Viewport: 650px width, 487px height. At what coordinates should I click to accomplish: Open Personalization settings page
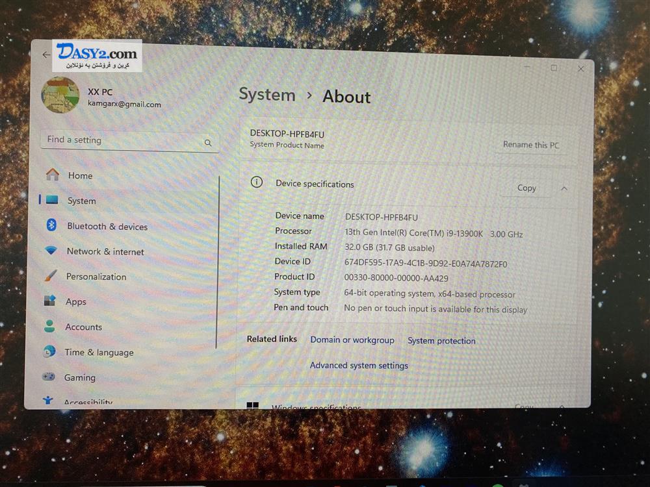tap(96, 277)
